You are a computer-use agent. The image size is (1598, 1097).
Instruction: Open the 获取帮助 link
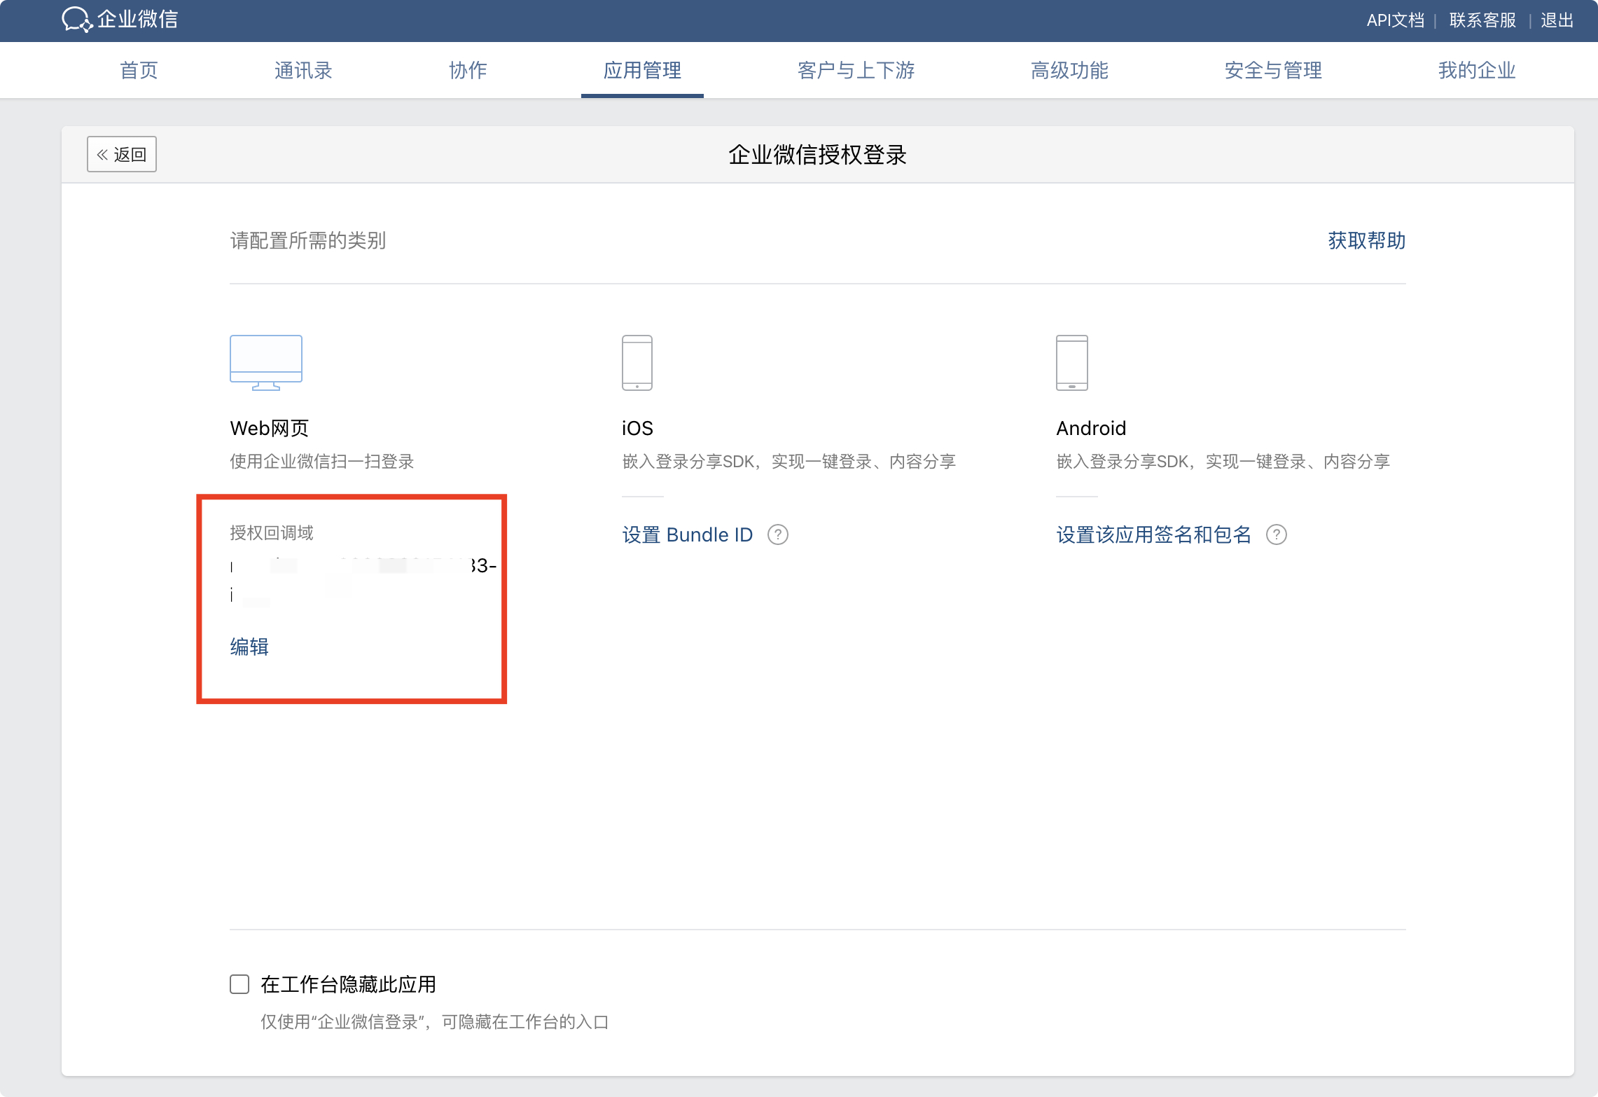coord(1366,240)
